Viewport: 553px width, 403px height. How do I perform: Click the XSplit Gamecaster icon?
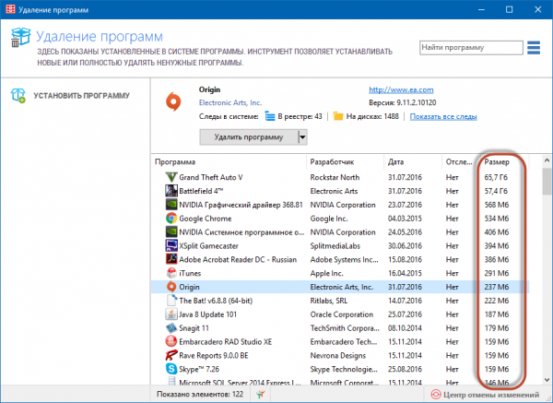[171, 245]
